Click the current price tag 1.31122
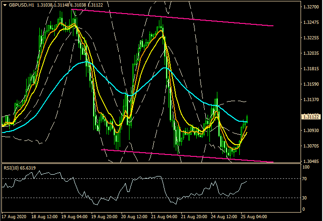 (310, 117)
